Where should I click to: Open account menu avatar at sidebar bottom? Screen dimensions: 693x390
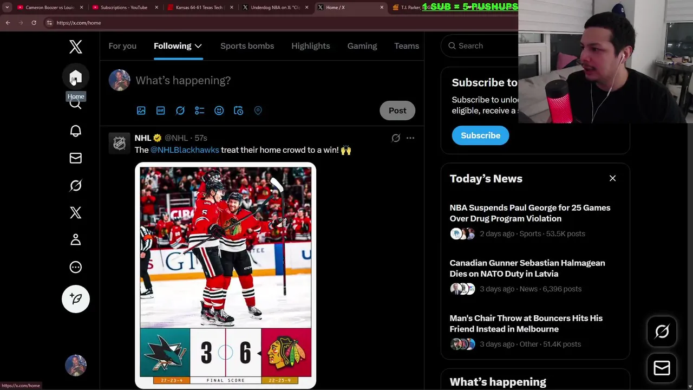(x=76, y=366)
